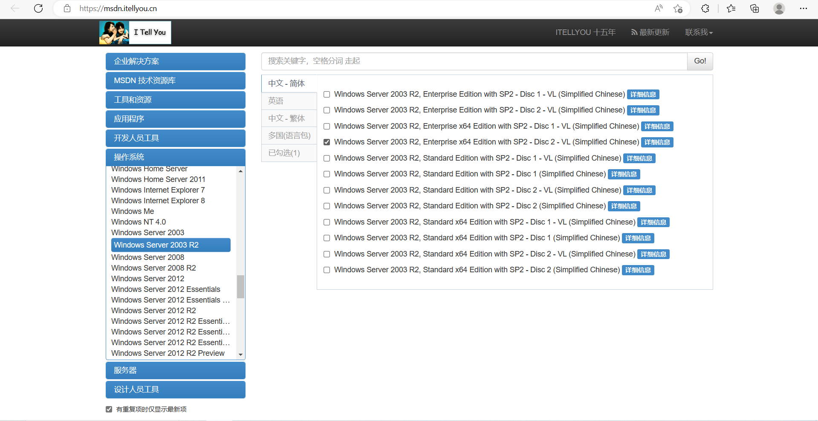This screenshot has width=818, height=421.
Task: Show 详细信息 for Standard Edition Disc 2 non-VL
Action: point(624,206)
